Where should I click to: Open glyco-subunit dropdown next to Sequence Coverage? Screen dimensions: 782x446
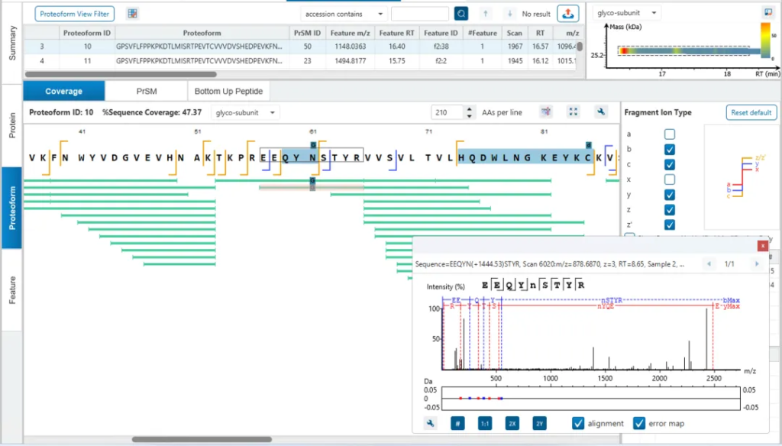coord(245,112)
